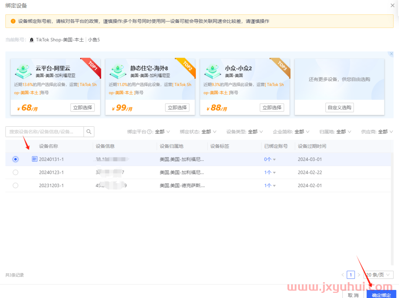Click the 共3条记录 record count text
Image resolution: width=399 pixels, height=298 pixels.
point(14,275)
